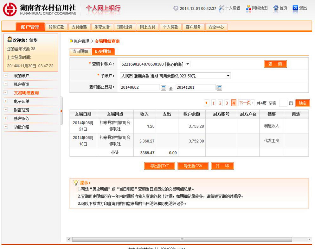Click the personal settings wrench icon
Viewport: 315px width, 249px height.
221,8
